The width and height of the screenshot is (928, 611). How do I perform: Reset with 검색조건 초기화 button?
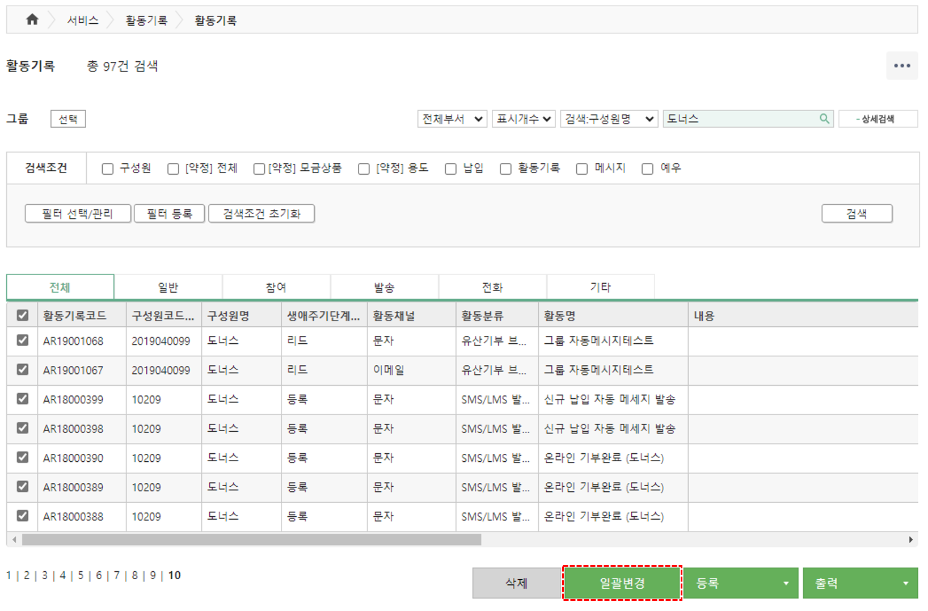coord(261,214)
